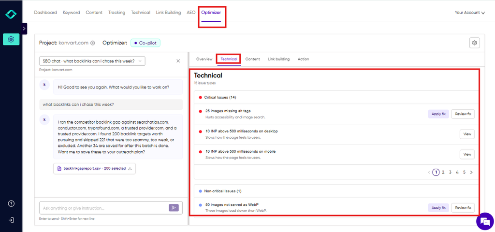495x232 pixels.
Task: View INP above 500 milliseconds on mobile
Action: [467, 154]
